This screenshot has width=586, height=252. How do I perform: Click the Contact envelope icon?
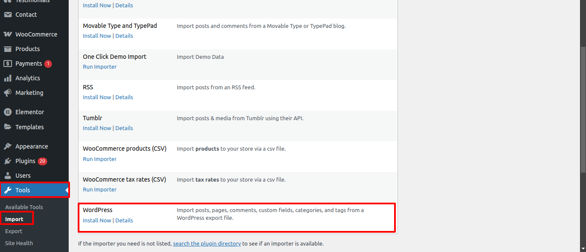(7, 15)
